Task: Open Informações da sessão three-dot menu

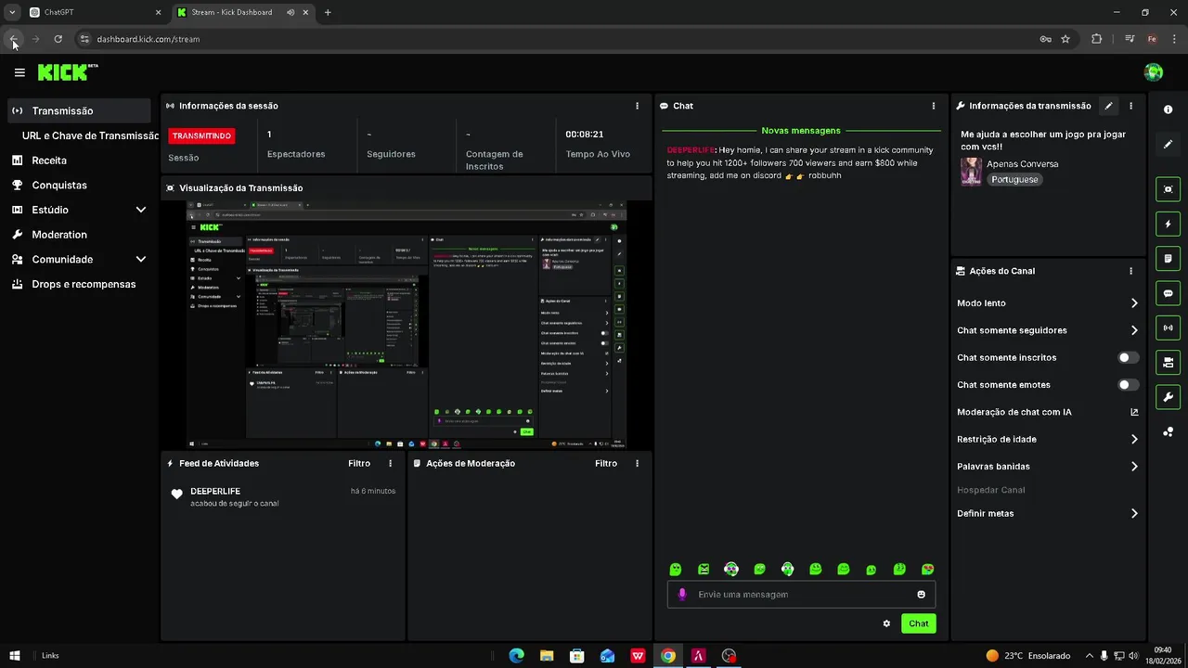Action: pyautogui.click(x=637, y=106)
